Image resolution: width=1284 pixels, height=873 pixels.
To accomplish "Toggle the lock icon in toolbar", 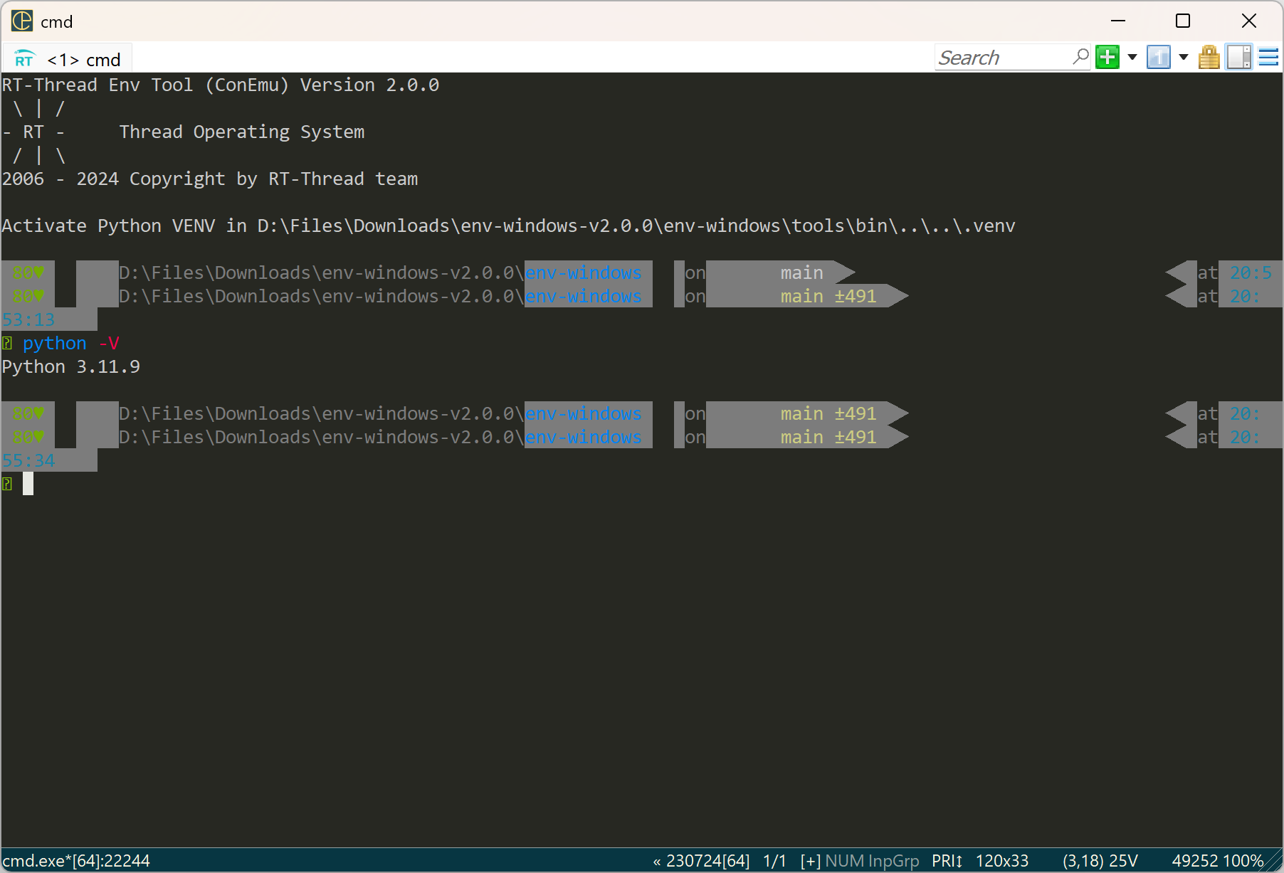I will coord(1209,57).
